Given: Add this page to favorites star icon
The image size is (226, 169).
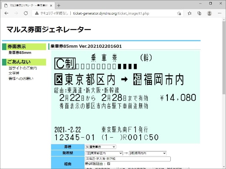Looking at the screenshot, I should (x=179, y=13).
